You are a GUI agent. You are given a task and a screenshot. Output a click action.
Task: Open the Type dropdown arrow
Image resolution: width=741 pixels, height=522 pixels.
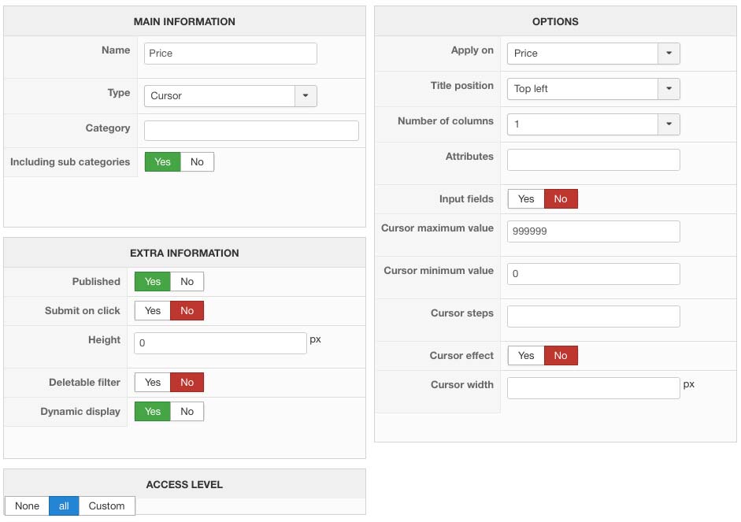(x=306, y=96)
